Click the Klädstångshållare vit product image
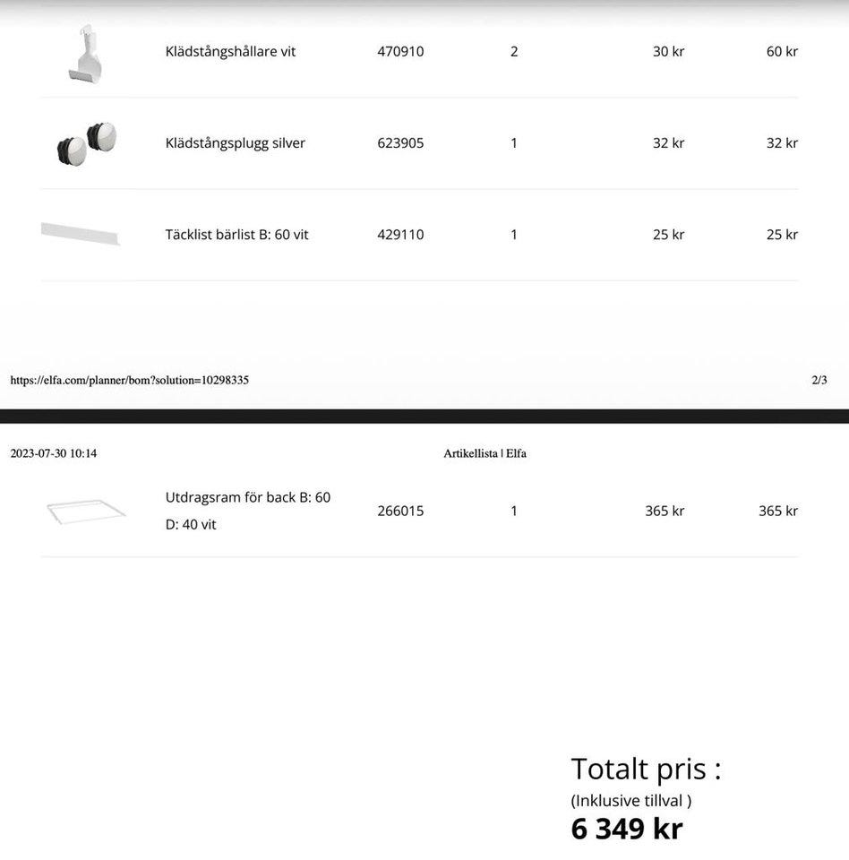849x860 pixels. (85, 54)
